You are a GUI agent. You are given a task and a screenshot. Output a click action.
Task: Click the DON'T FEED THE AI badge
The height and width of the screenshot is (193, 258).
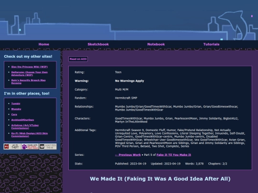point(48,146)
